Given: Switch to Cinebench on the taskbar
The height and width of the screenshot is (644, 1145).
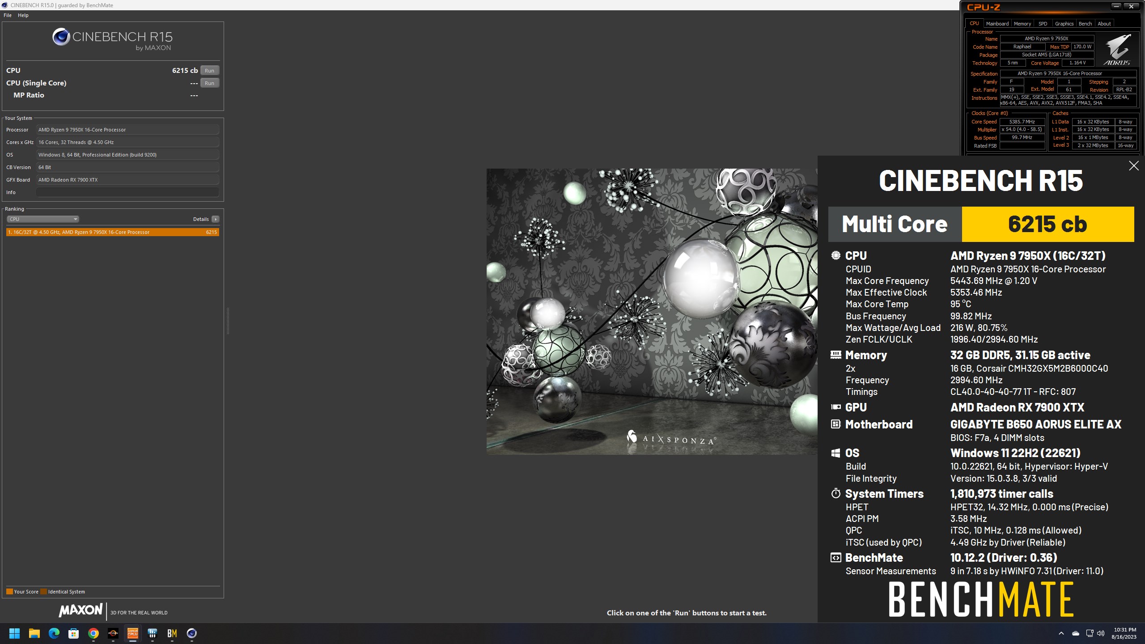Looking at the screenshot, I should pyautogui.click(x=191, y=633).
